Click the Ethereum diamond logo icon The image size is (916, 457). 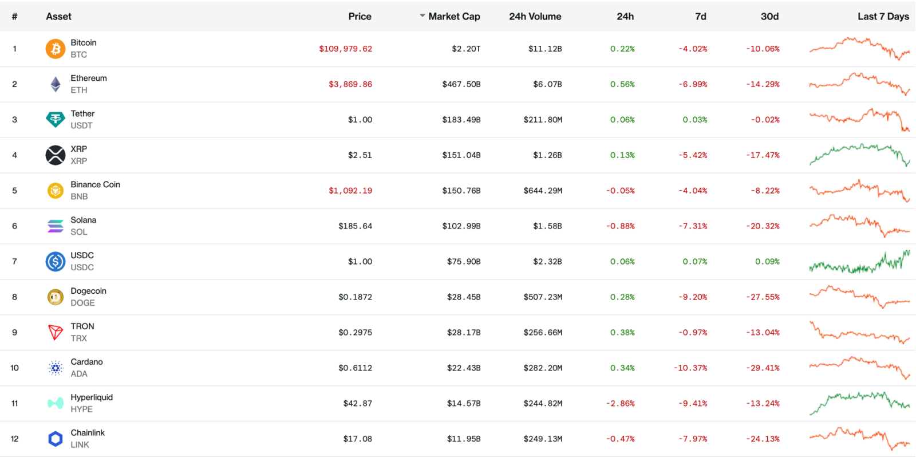pos(56,84)
